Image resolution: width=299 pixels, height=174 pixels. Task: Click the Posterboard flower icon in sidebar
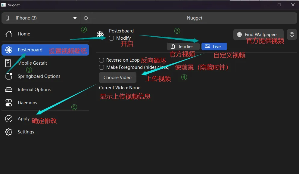8,50
